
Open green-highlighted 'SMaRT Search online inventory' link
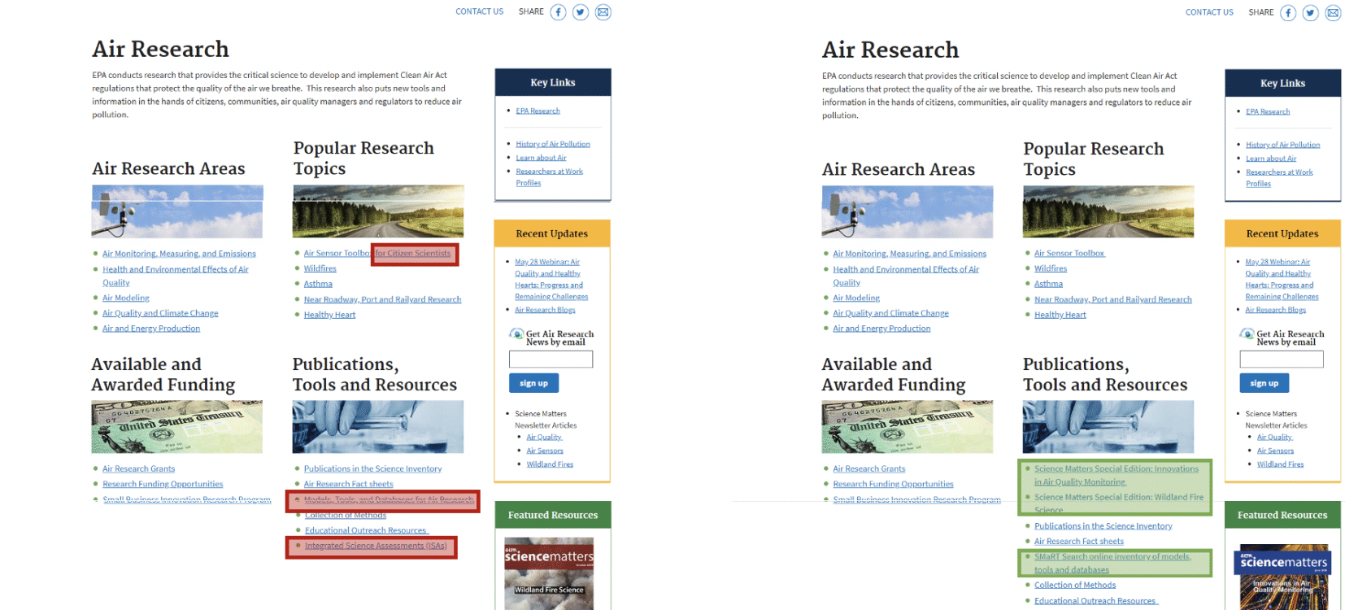pos(1112,557)
